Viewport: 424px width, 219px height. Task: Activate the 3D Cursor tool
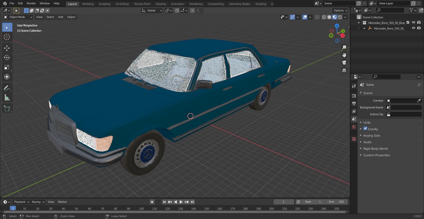pyautogui.click(x=7, y=37)
